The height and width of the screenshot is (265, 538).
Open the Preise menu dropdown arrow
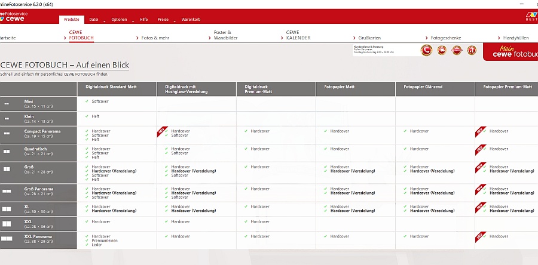175,21
